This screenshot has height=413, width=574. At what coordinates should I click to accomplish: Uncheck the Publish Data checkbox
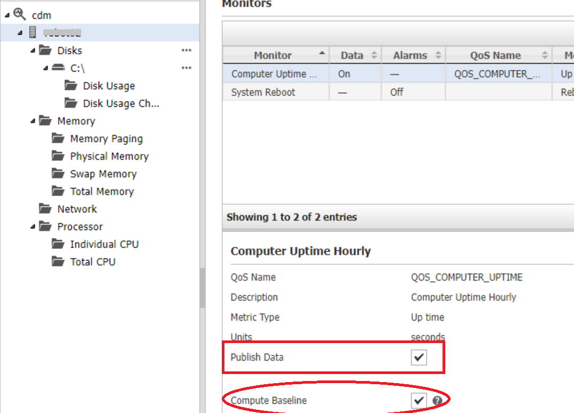tap(419, 357)
